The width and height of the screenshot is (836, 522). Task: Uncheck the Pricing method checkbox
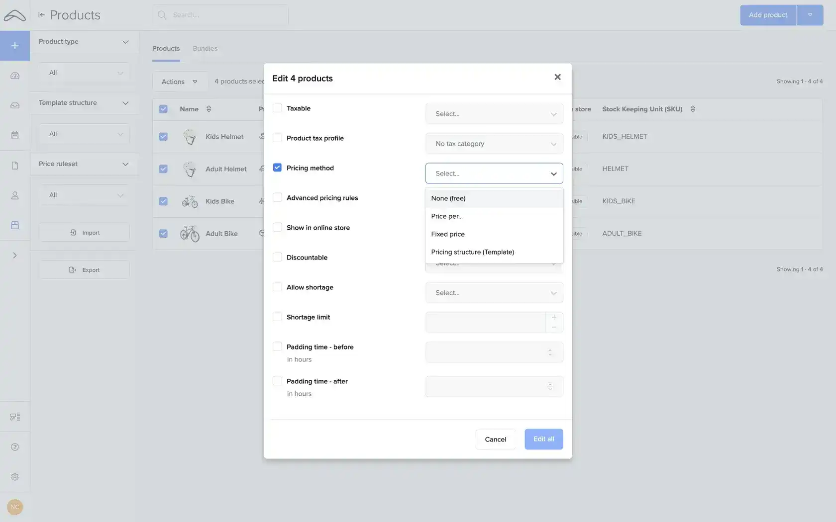[277, 168]
